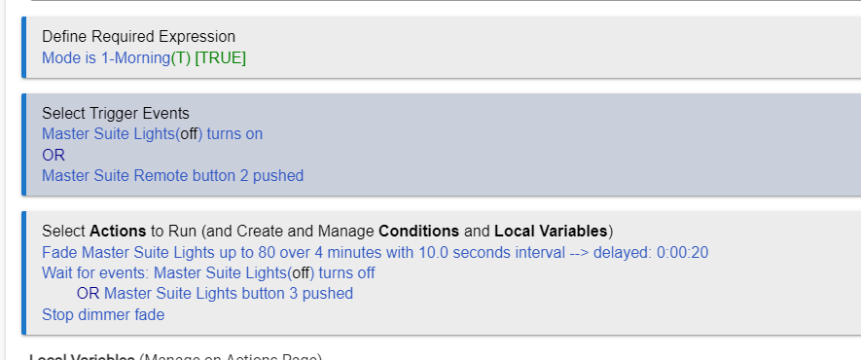Click the green [TRUE] status text
861x360 pixels.
click(x=220, y=57)
